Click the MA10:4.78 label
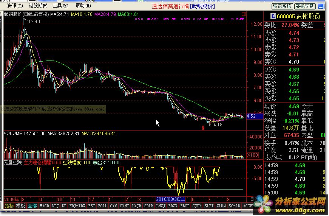This screenshot has width=329, height=216. click(x=82, y=14)
